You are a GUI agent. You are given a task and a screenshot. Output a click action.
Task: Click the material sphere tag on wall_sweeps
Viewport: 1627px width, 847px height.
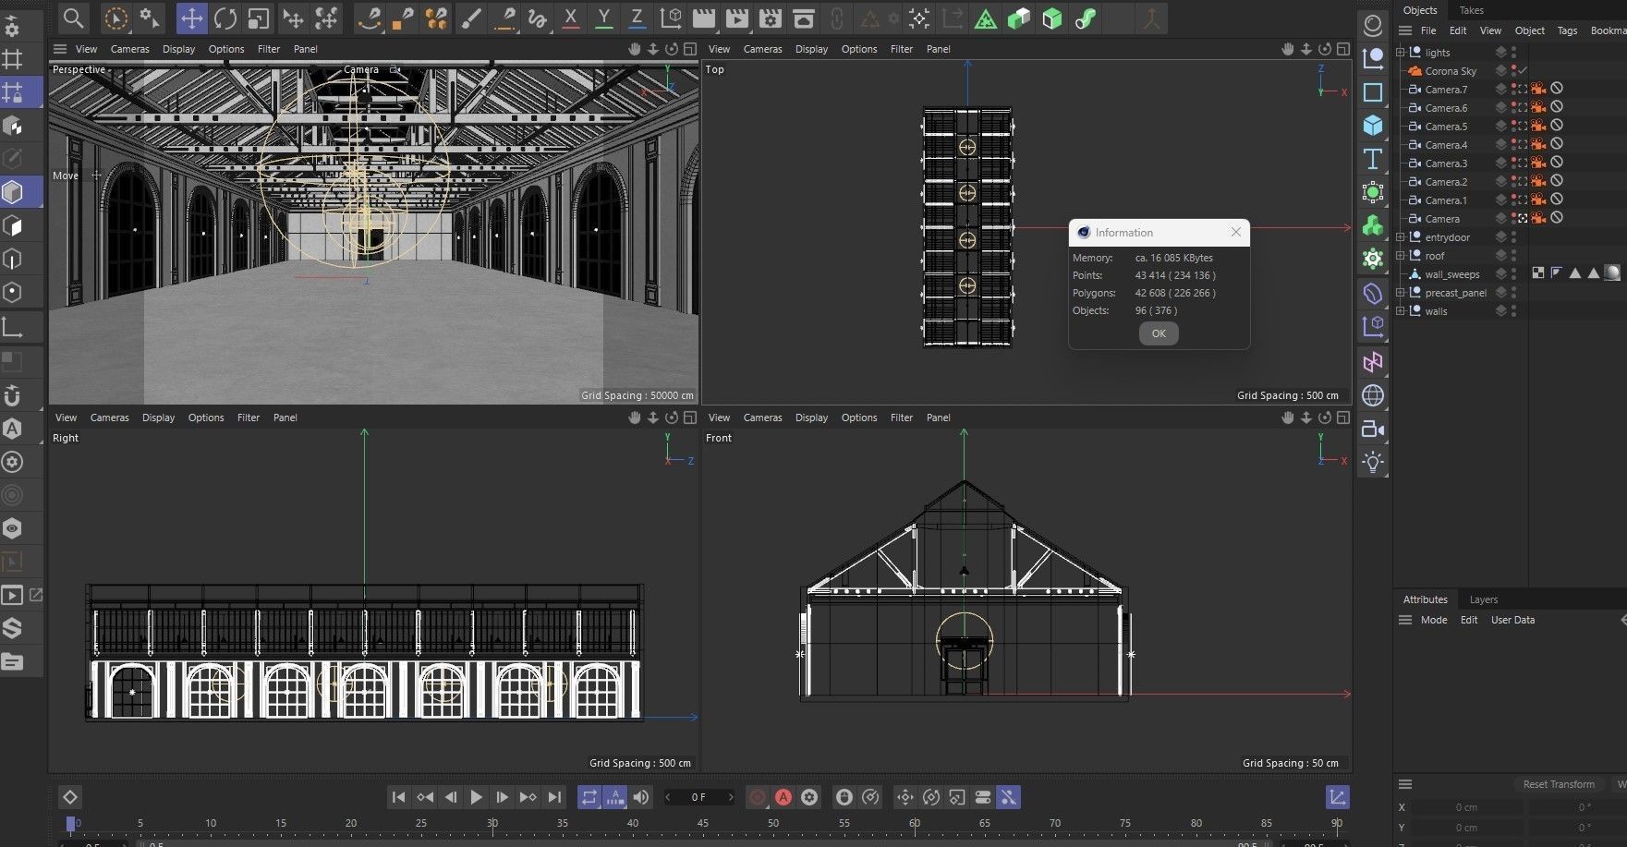pyautogui.click(x=1612, y=272)
